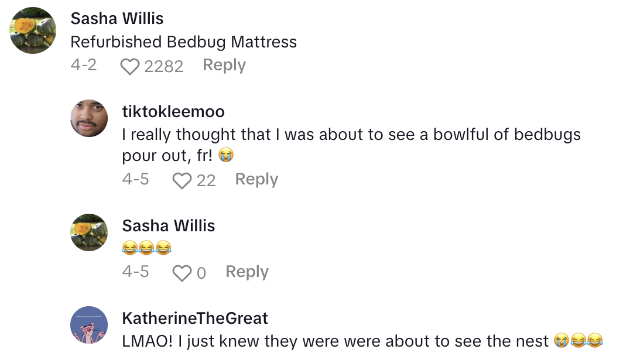Viewport: 623px width, 356px height.
Task: Open the KatherineTheGreat username link
Action: (195, 319)
